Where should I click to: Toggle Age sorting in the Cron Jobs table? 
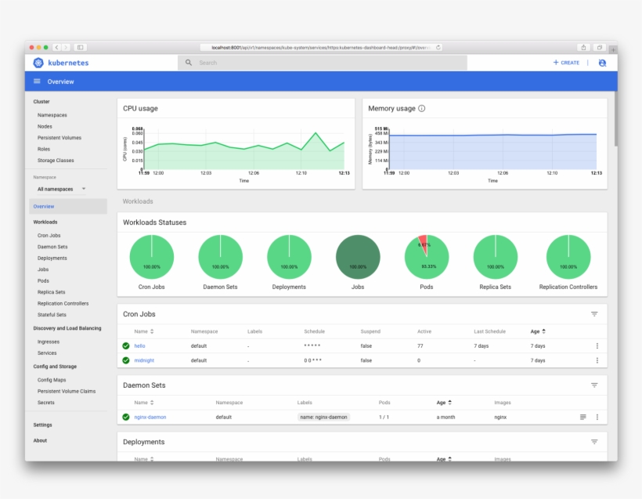(x=536, y=331)
